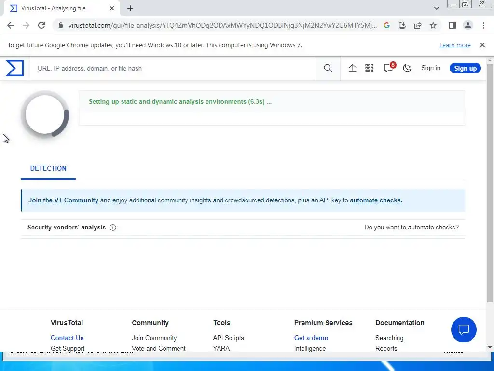Click the analysis status message text
Screen dimensions: 494x371
point(180,102)
